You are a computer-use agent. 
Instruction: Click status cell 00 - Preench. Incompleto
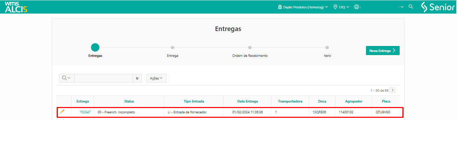116,112
